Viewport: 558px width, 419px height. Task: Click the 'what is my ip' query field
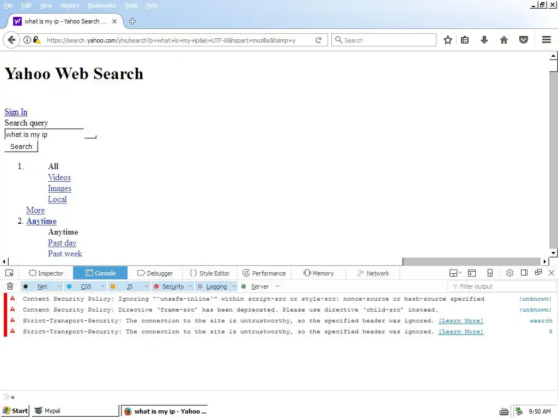click(44, 134)
